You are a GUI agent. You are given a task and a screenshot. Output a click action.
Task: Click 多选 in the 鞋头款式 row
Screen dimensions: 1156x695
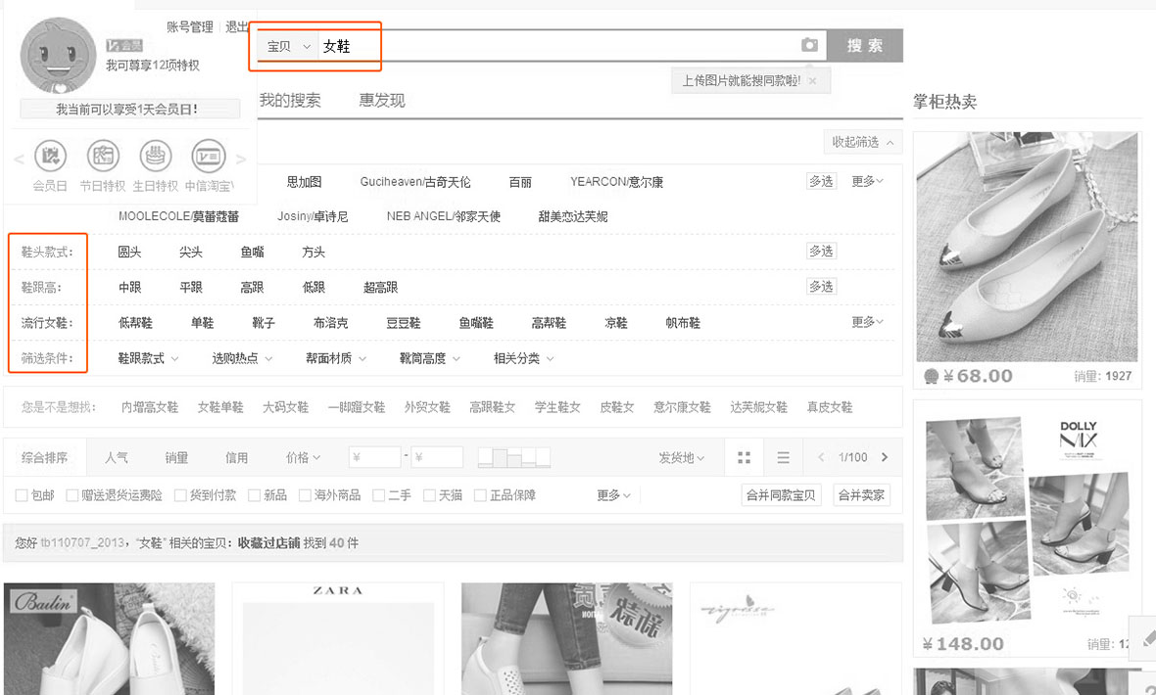pos(821,252)
